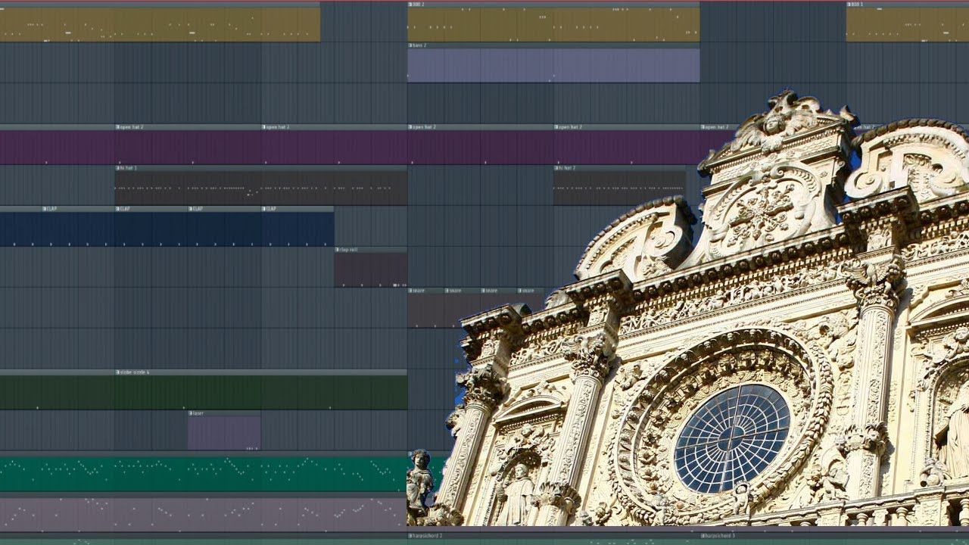Select the last CLAP clip title before clap roll
969x545 pixels.
[298, 209]
